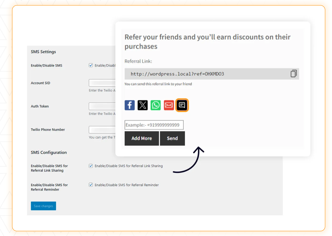Click the phone number example input box
The image size is (332, 236).
(154, 125)
